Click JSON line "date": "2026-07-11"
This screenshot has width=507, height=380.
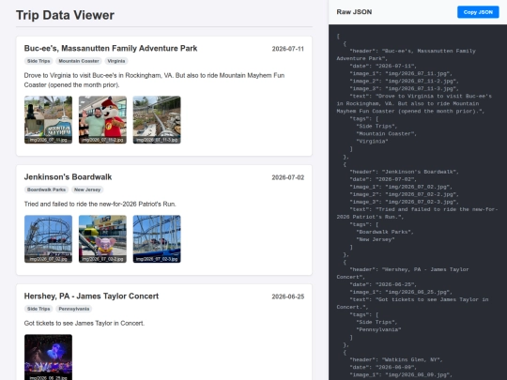coord(383,66)
